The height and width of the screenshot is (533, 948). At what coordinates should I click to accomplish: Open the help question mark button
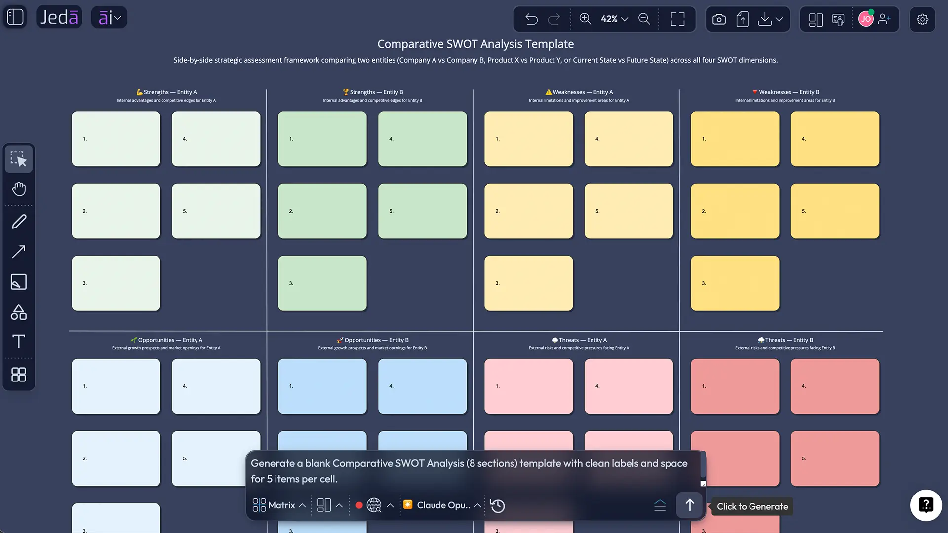926,505
